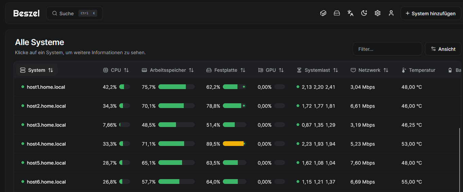
Task: Sort by the System column header
Action: pyautogui.click(x=37, y=70)
